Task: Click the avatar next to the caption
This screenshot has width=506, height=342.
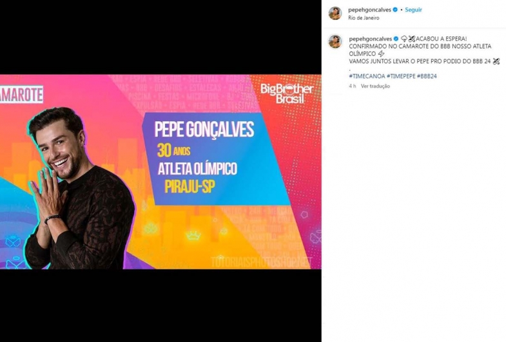Action: click(335, 42)
